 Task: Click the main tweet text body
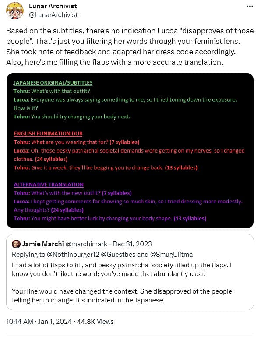pos(130,46)
